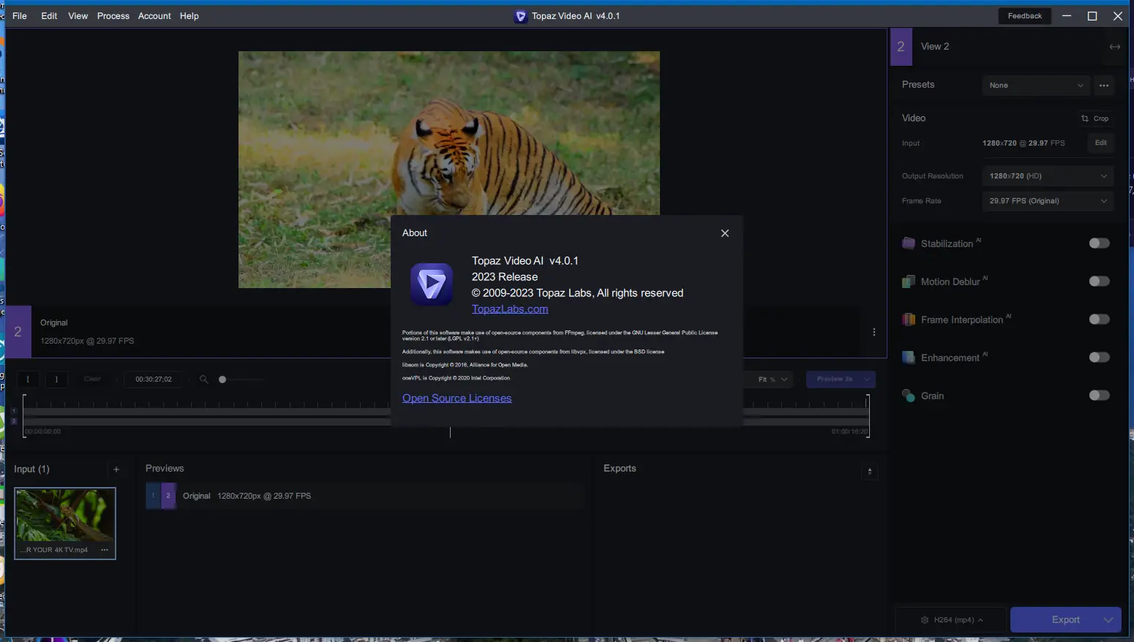Click the export settings gear icon

point(925,620)
